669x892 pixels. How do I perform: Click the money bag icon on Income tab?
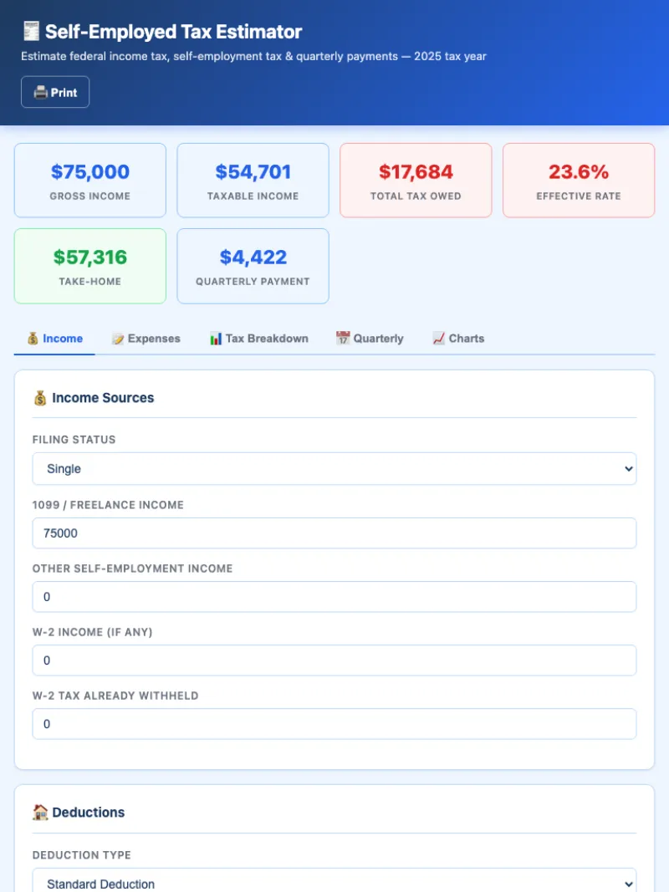pyautogui.click(x=33, y=339)
